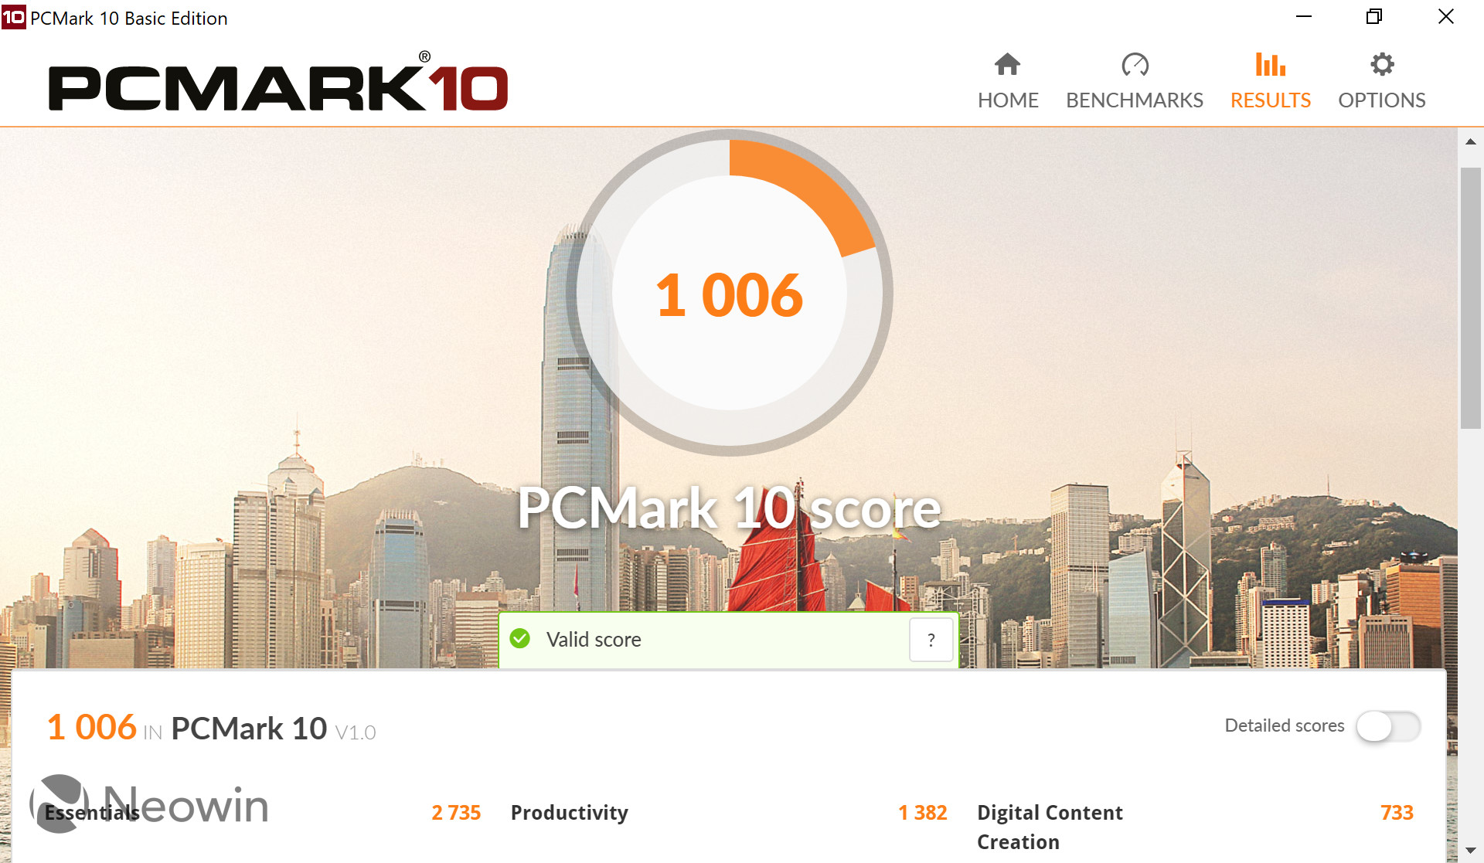
Task: Switch to the HOME tab label
Action: [1008, 100]
